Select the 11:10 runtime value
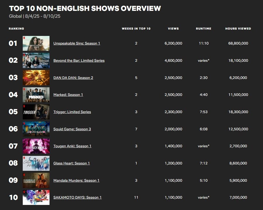The width and height of the screenshot is (263, 210). tap(204, 43)
